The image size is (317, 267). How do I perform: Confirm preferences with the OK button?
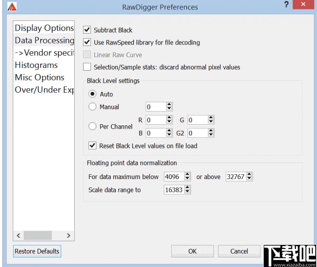(x=193, y=251)
